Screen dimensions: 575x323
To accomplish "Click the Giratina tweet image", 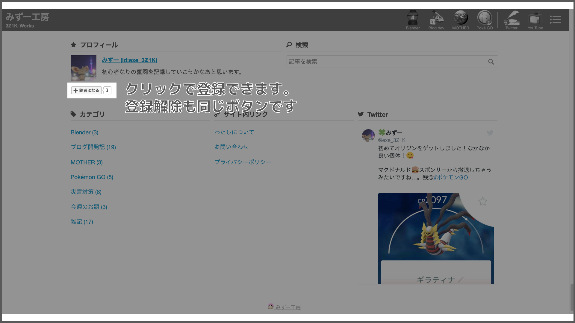I will pyautogui.click(x=436, y=238).
